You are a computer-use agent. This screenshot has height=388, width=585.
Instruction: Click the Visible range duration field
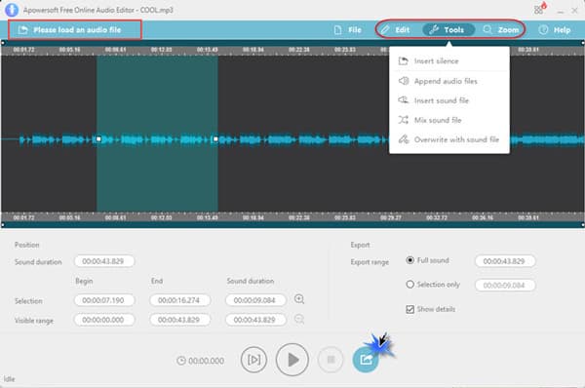pos(255,320)
